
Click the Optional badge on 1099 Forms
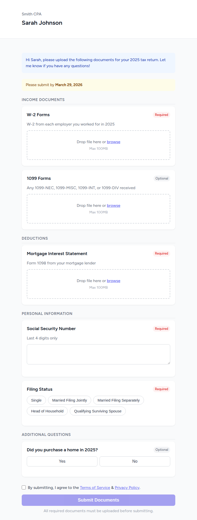[x=162, y=178]
